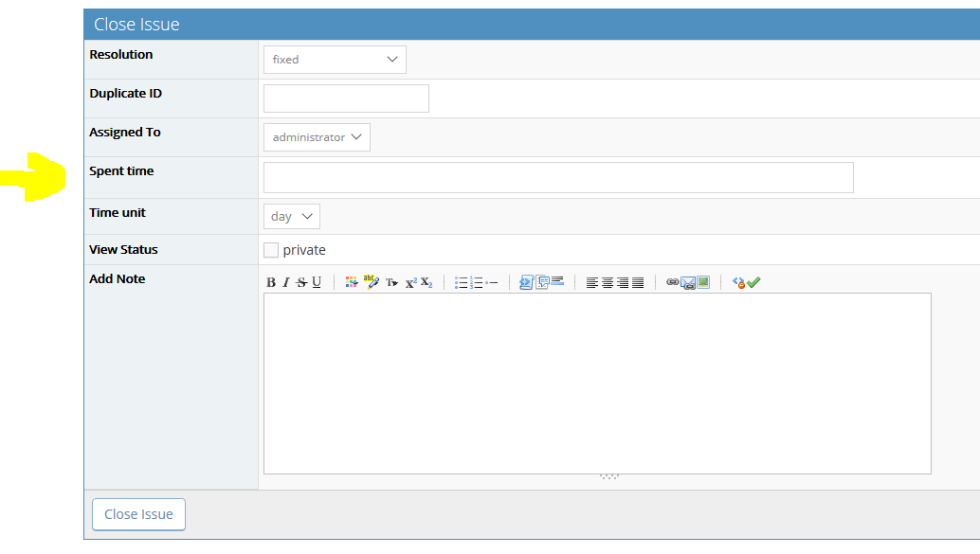Insert a numbered list in note
980x554 pixels.
(477, 282)
